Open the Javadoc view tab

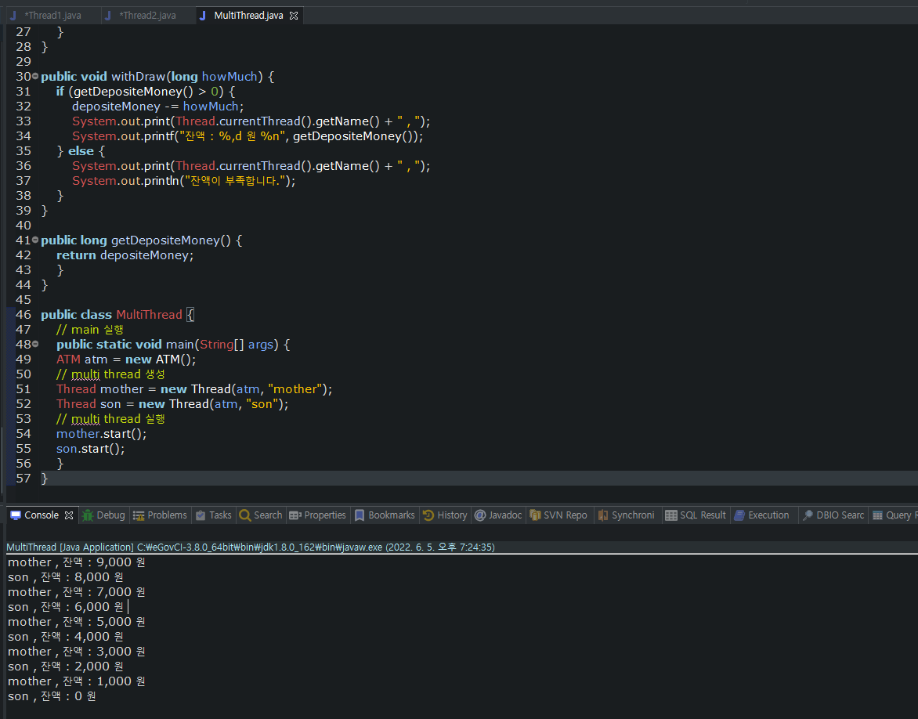coord(498,515)
